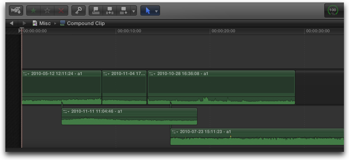This screenshot has height=160, width=349.
Task: Open menu of clip 2010-11-11 11:04:46
Action: tap(66, 111)
